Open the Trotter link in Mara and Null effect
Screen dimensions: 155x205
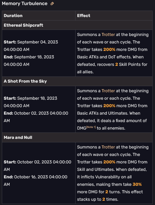(x=108, y=147)
